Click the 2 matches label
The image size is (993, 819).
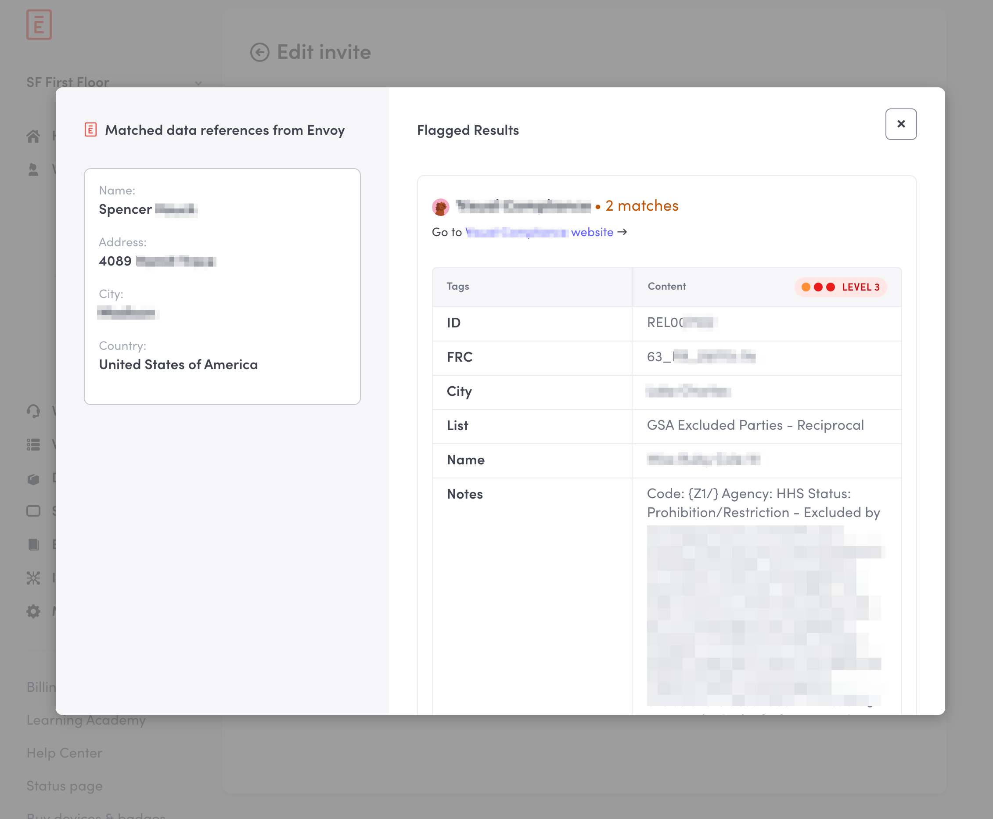click(641, 206)
